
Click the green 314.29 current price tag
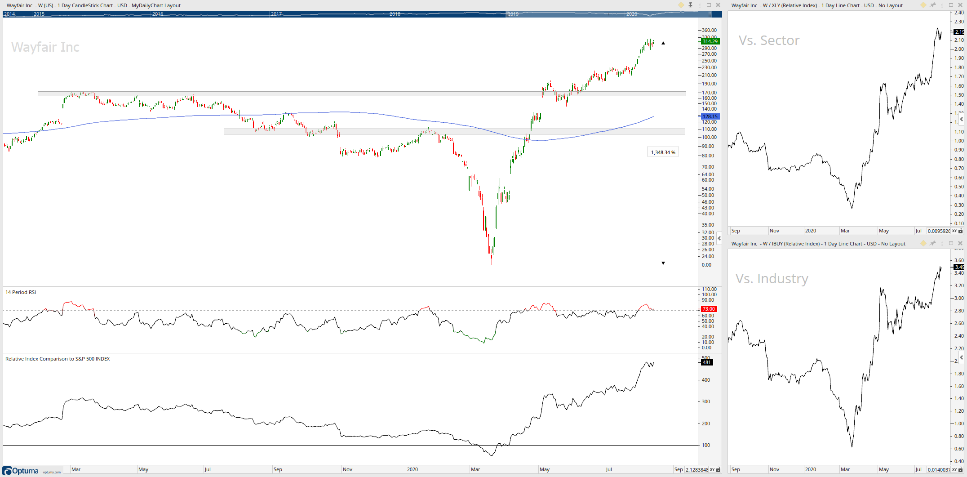point(710,41)
